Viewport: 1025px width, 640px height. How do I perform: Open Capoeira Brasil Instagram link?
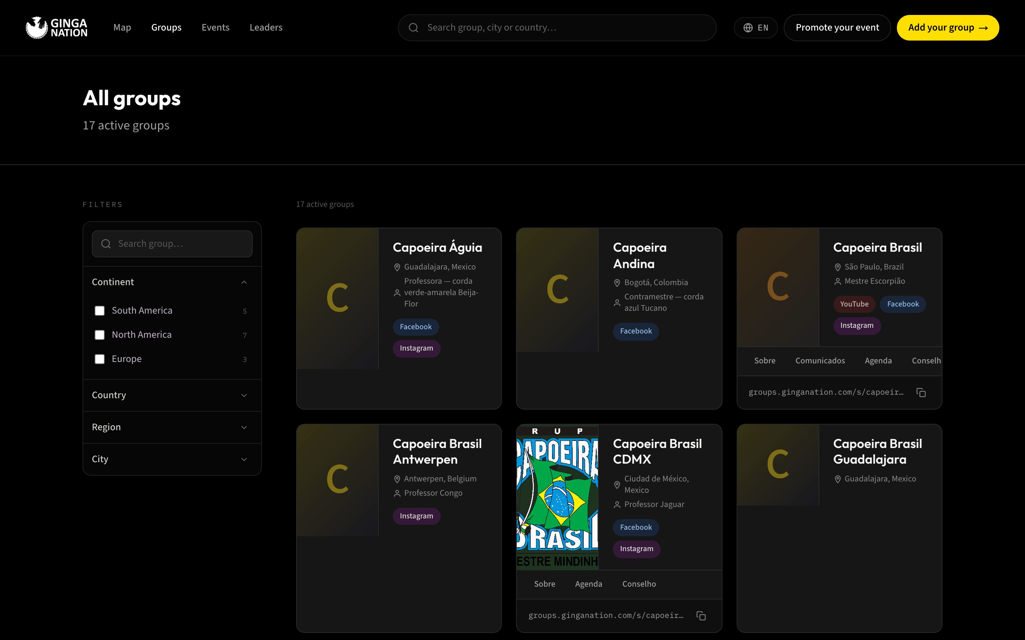[x=857, y=326]
